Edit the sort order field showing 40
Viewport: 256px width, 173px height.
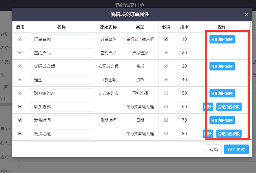click(184, 80)
